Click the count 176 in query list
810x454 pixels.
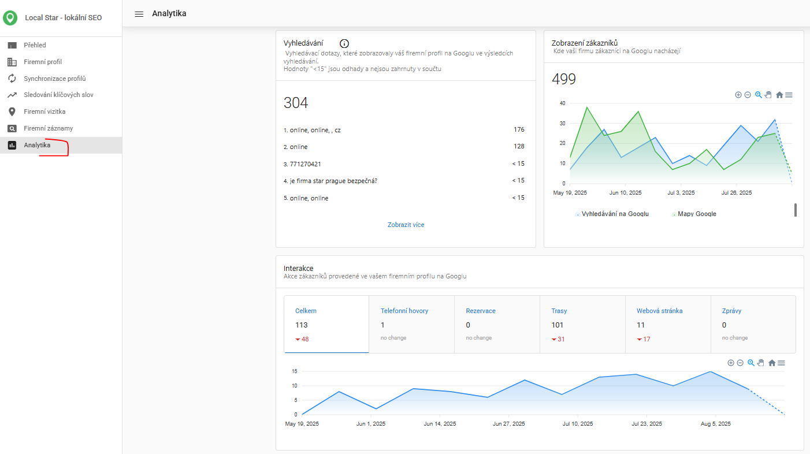click(x=519, y=129)
